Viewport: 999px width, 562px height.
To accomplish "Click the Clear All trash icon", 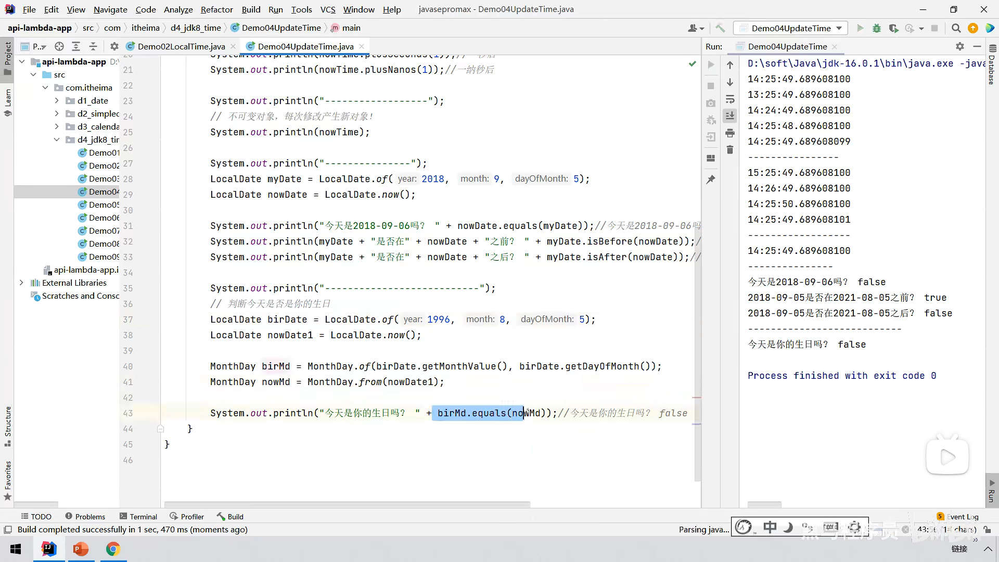I will 730,150.
